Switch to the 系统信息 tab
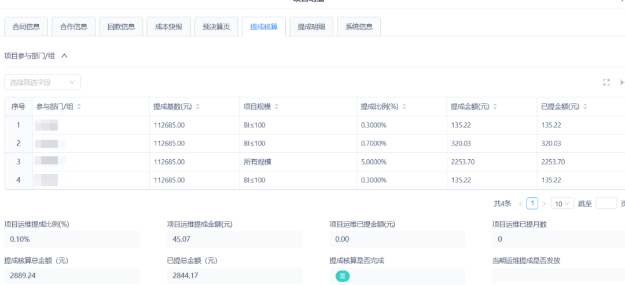This screenshot has height=285, width=625. point(359,27)
